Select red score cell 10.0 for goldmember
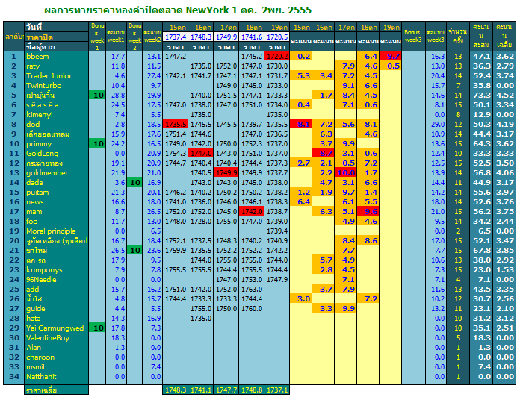This screenshot has height=397, width=520. point(346,173)
